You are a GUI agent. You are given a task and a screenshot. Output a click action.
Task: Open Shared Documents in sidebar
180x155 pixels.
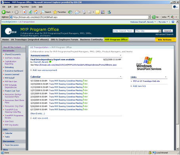coord(13,54)
